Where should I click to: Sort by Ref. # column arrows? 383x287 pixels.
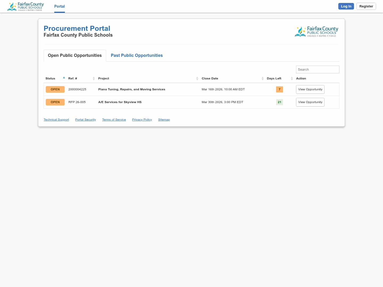click(x=94, y=78)
